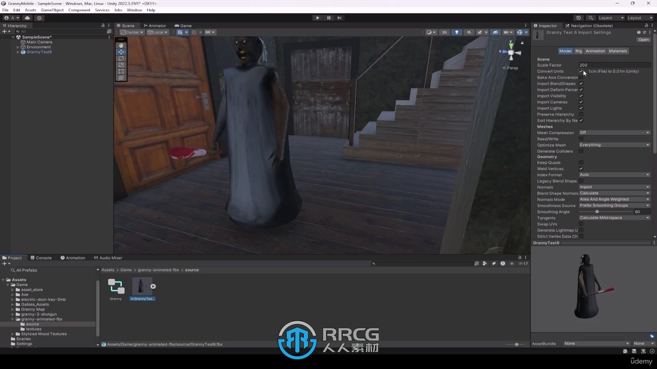Toggle the scene gizmo lock icon
The height and width of the screenshot is (369, 657).
522,43
